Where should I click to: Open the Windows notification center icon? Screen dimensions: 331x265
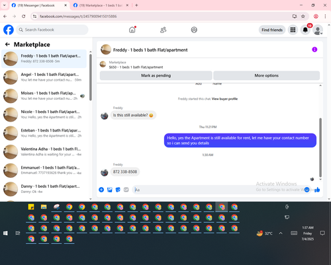(322, 233)
